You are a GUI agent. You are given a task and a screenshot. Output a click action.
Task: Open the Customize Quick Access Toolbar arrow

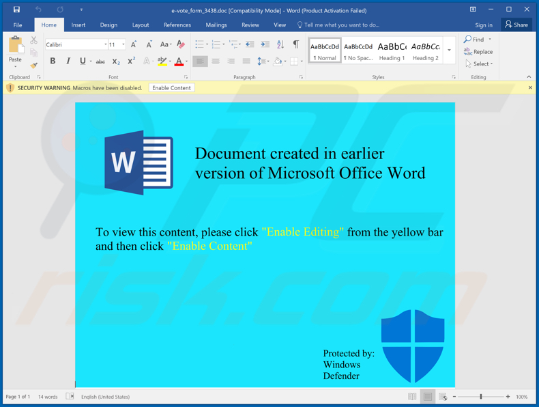(x=81, y=10)
